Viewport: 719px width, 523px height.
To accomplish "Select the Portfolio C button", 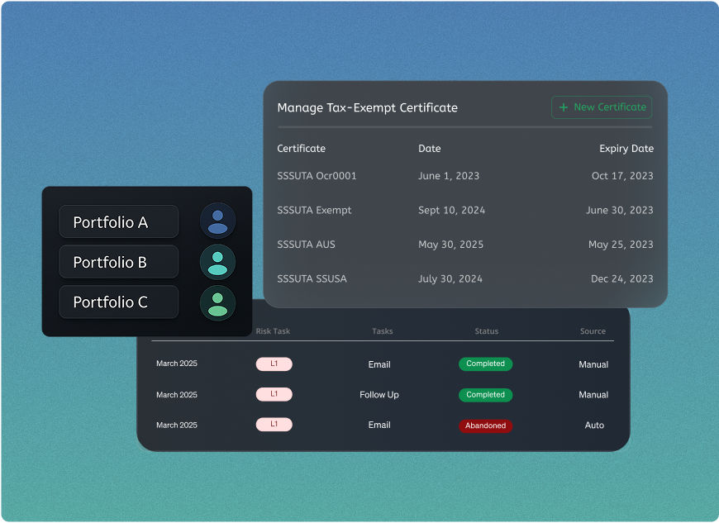I will (119, 302).
